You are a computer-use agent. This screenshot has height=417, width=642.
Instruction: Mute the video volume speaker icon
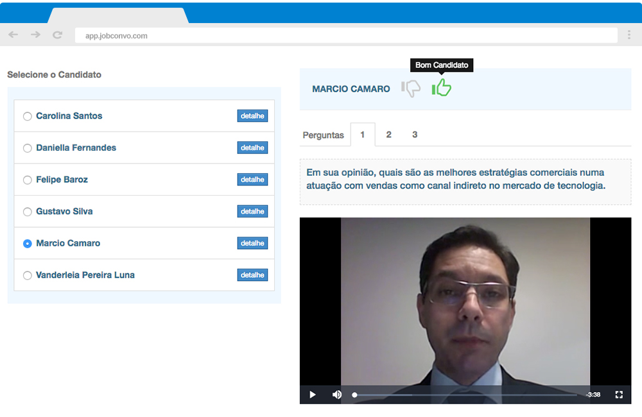(336, 395)
